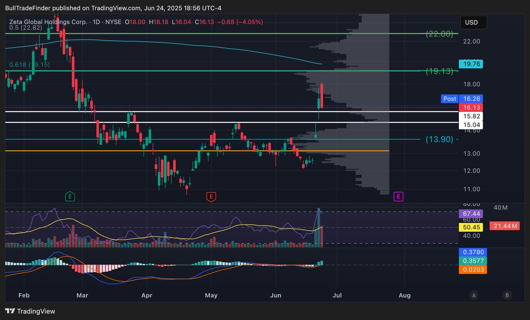
Task: Click the 19.76 moving average price label
Action: [x=471, y=64]
